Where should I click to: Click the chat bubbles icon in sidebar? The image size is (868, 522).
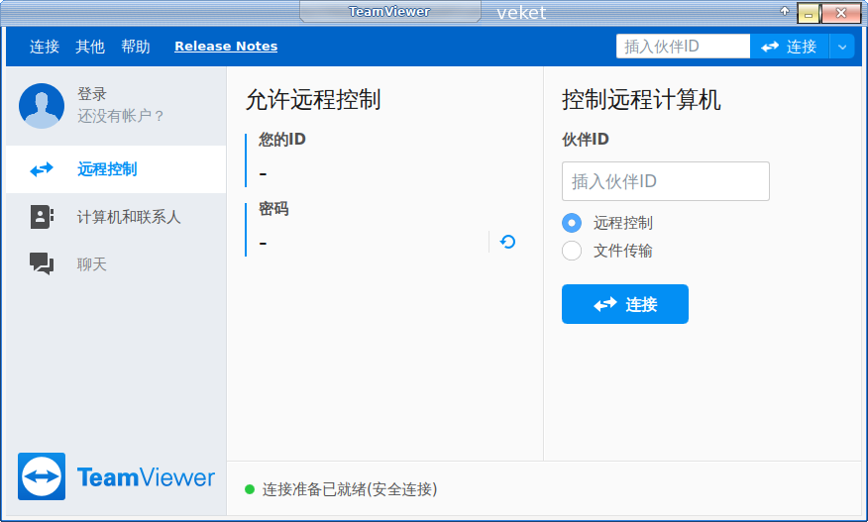point(42,263)
